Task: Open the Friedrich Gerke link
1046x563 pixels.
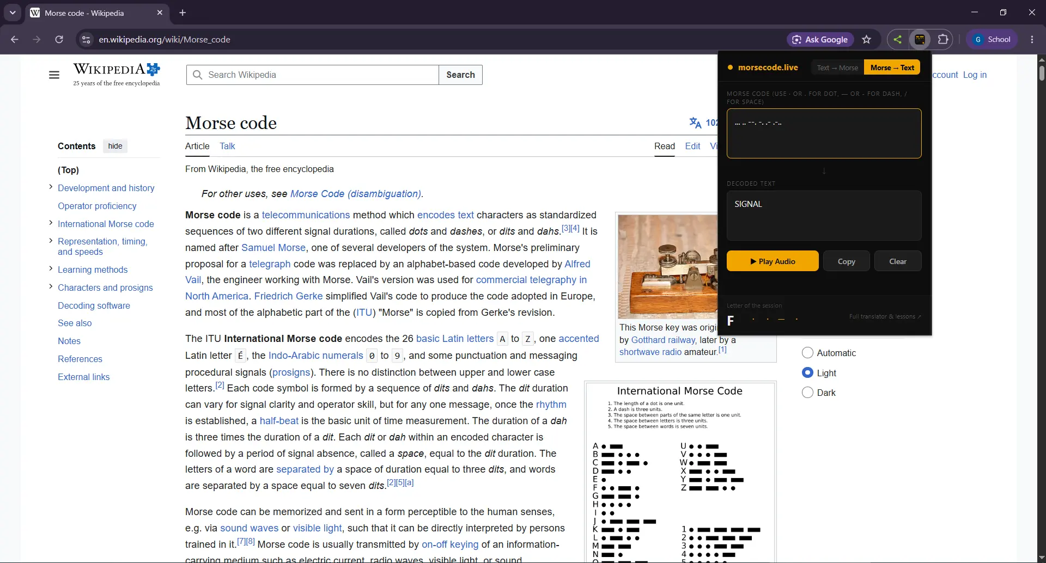Action: pos(288,296)
